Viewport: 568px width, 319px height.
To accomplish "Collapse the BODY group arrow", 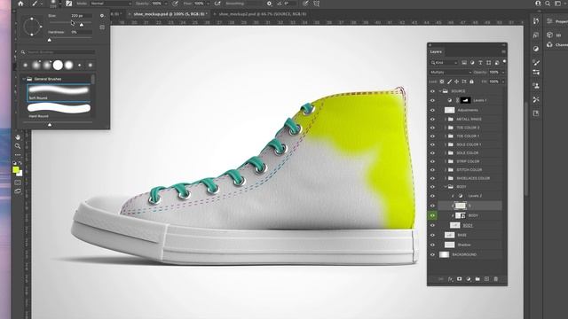I will tap(446, 187).
